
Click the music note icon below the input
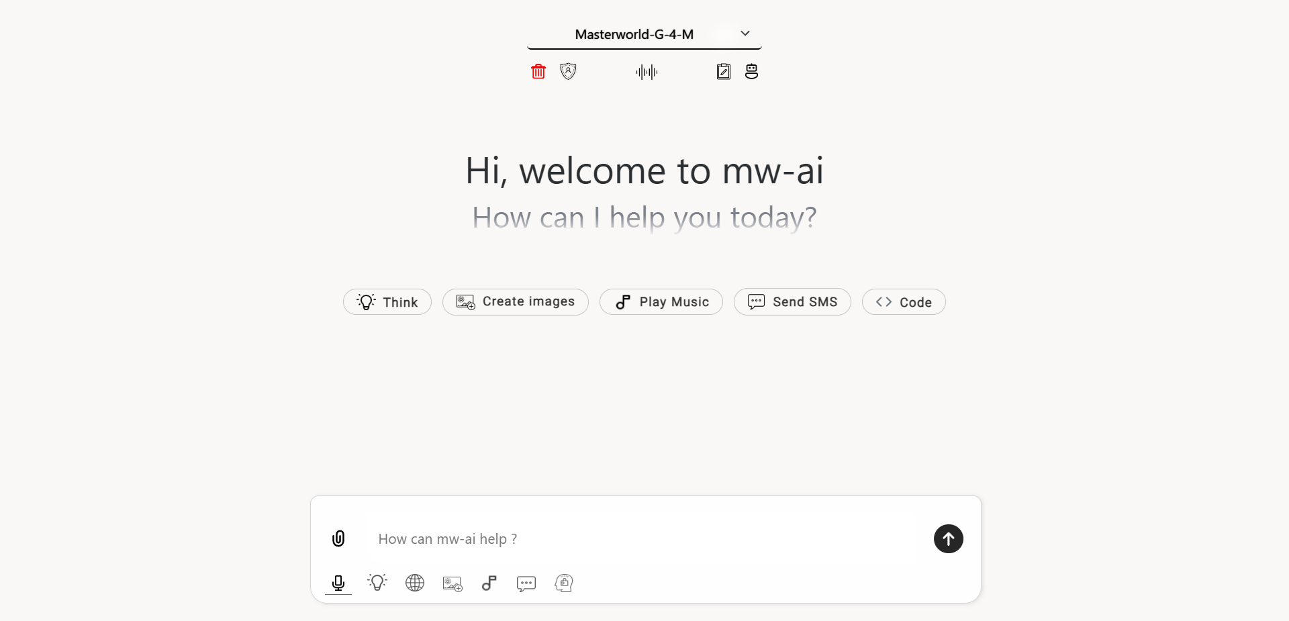pos(489,583)
